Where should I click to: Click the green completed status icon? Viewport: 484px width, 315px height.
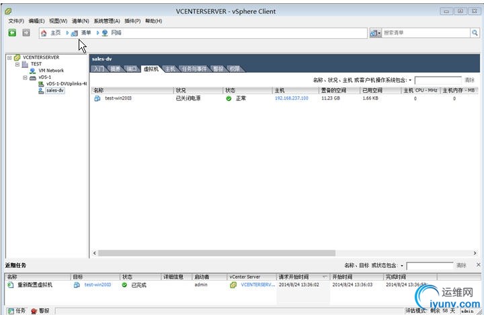click(124, 285)
